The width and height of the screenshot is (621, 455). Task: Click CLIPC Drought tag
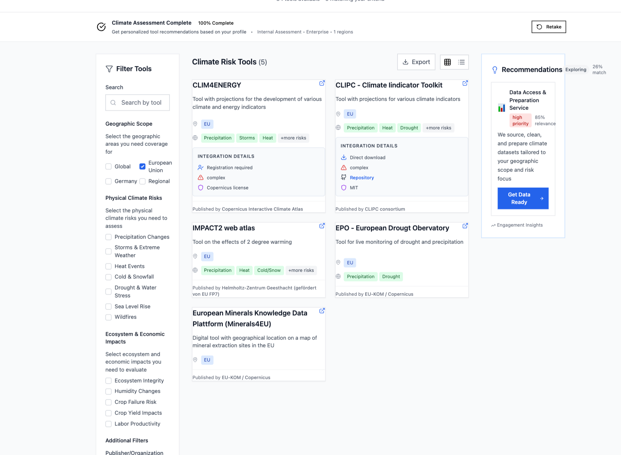click(409, 128)
